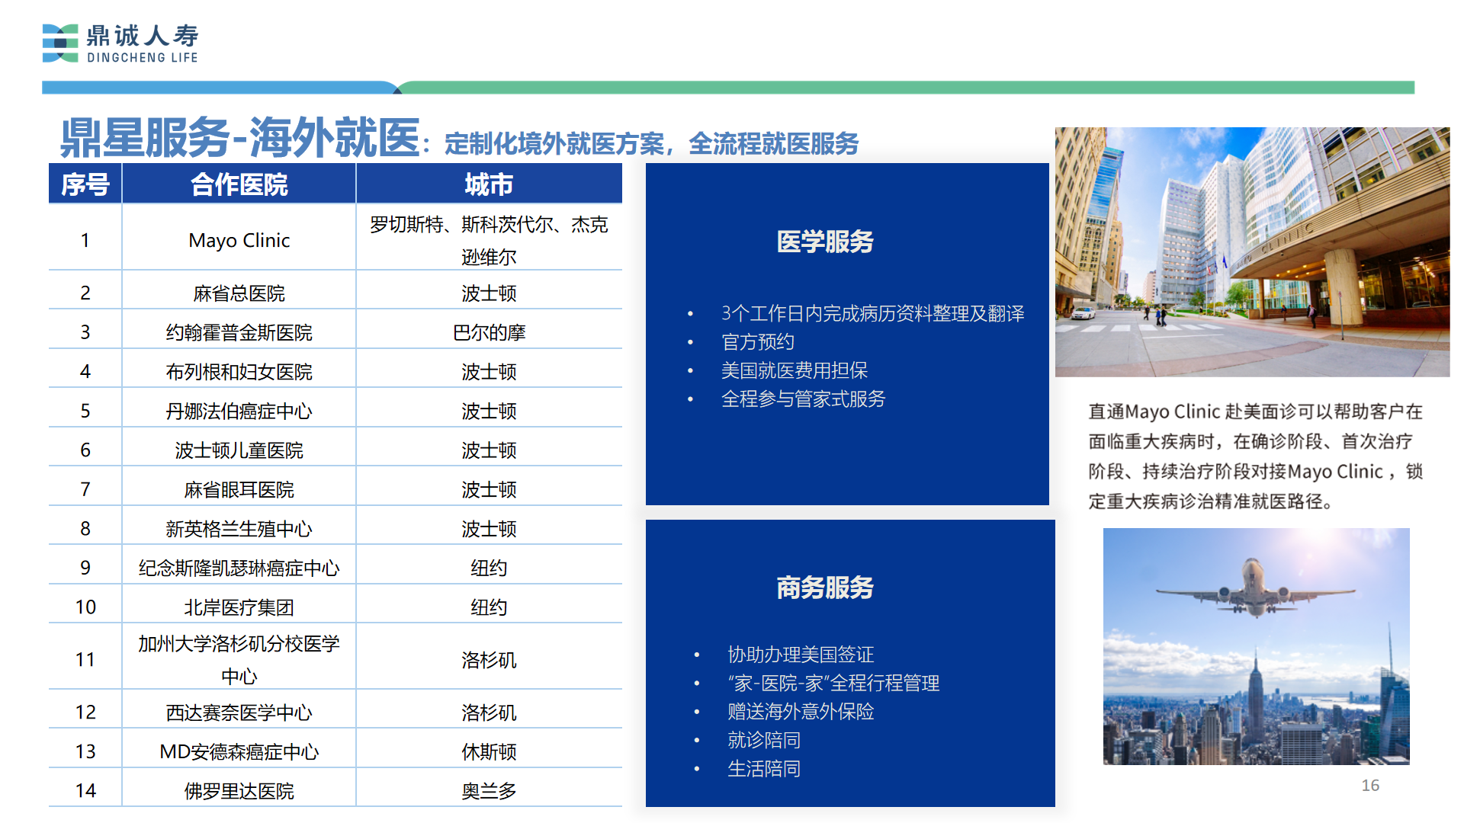Select the 商务服务 heading
Screen dimensions: 1464x823
825,588
